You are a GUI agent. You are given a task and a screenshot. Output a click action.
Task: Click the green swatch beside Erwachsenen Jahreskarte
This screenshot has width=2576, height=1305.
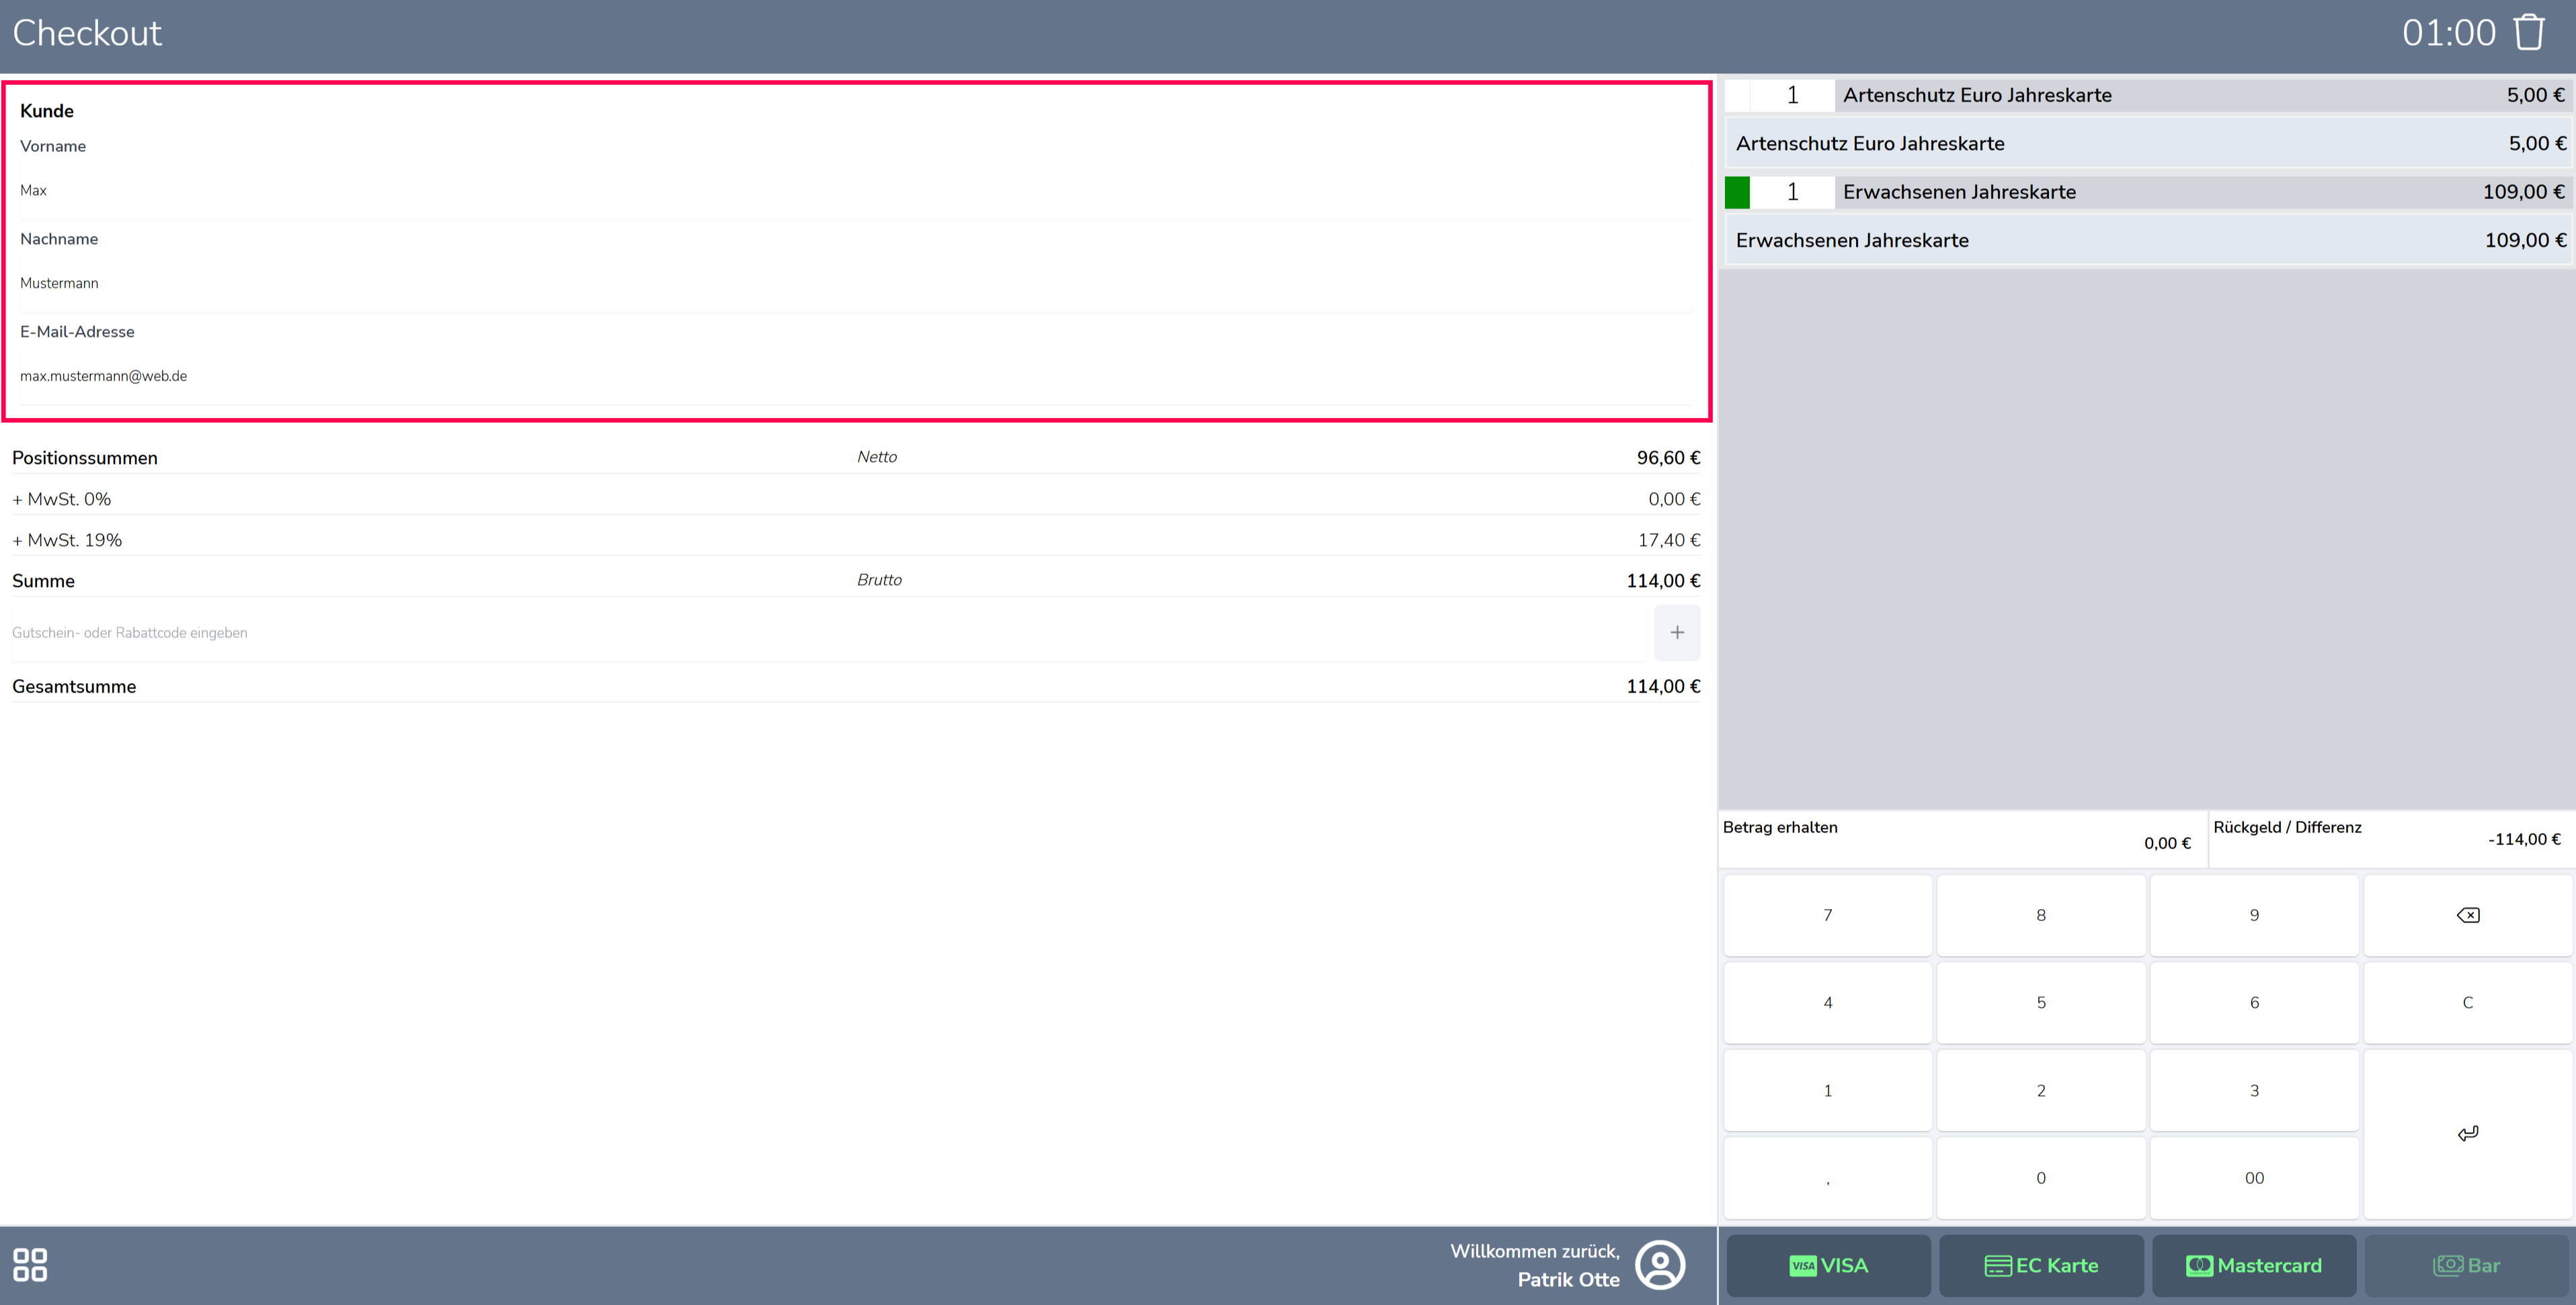pos(1737,192)
